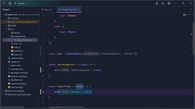Open the editor tabs options menu
195x109 pixels.
click(191, 9)
